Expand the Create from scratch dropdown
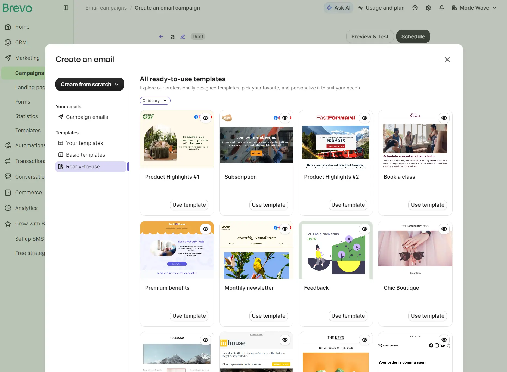Viewport: 507px width, 372px height. [x=90, y=84]
